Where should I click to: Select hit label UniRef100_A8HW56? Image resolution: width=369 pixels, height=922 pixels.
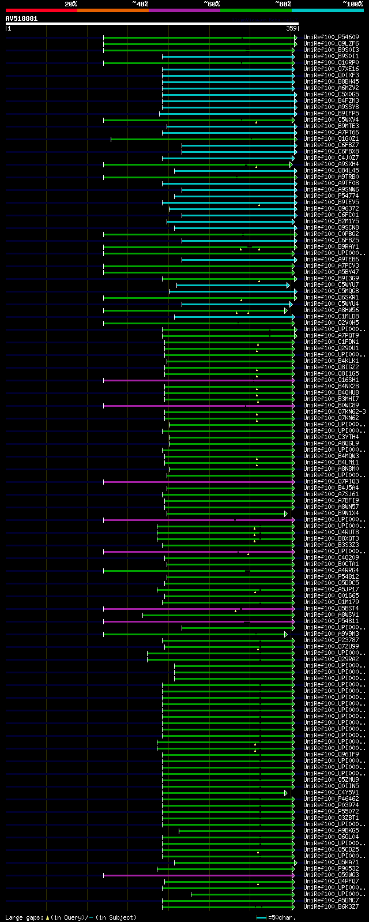331,310
